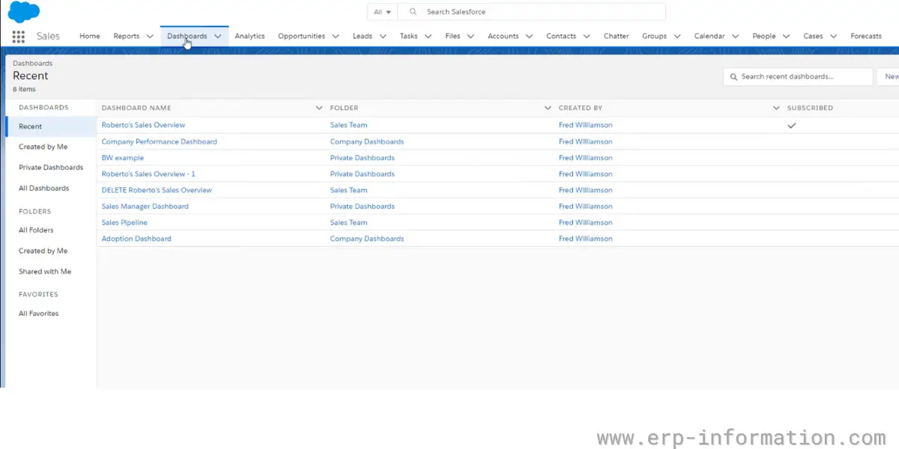This screenshot has height=449, width=899.
Task: Open the Forecasts tab
Action: click(x=866, y=36)
